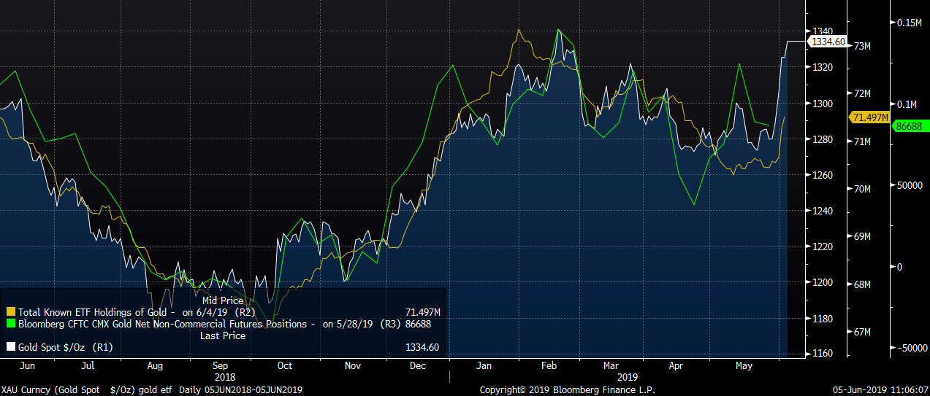
Task: Click the white 1334.60 price flag on axis
Action: coord(826,42)
